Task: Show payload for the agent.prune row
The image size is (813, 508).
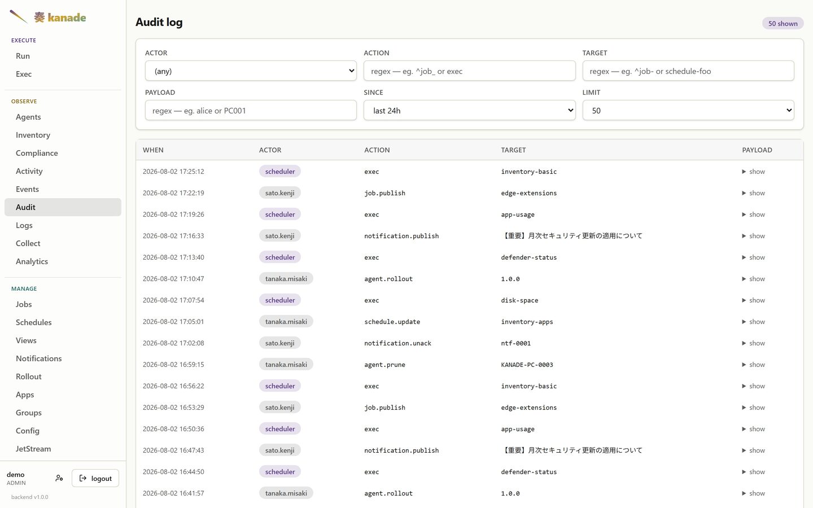Action: (x=754, y=365)
